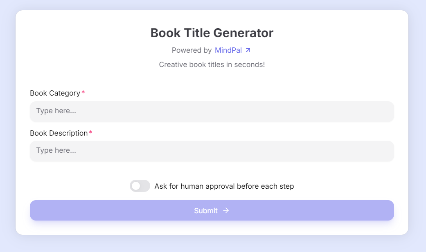Click the red asterisk after Book Category
Screen dimensions: 426x252
83,93
